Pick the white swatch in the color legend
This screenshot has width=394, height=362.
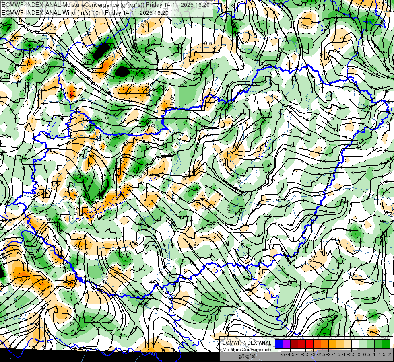point(355,344)
